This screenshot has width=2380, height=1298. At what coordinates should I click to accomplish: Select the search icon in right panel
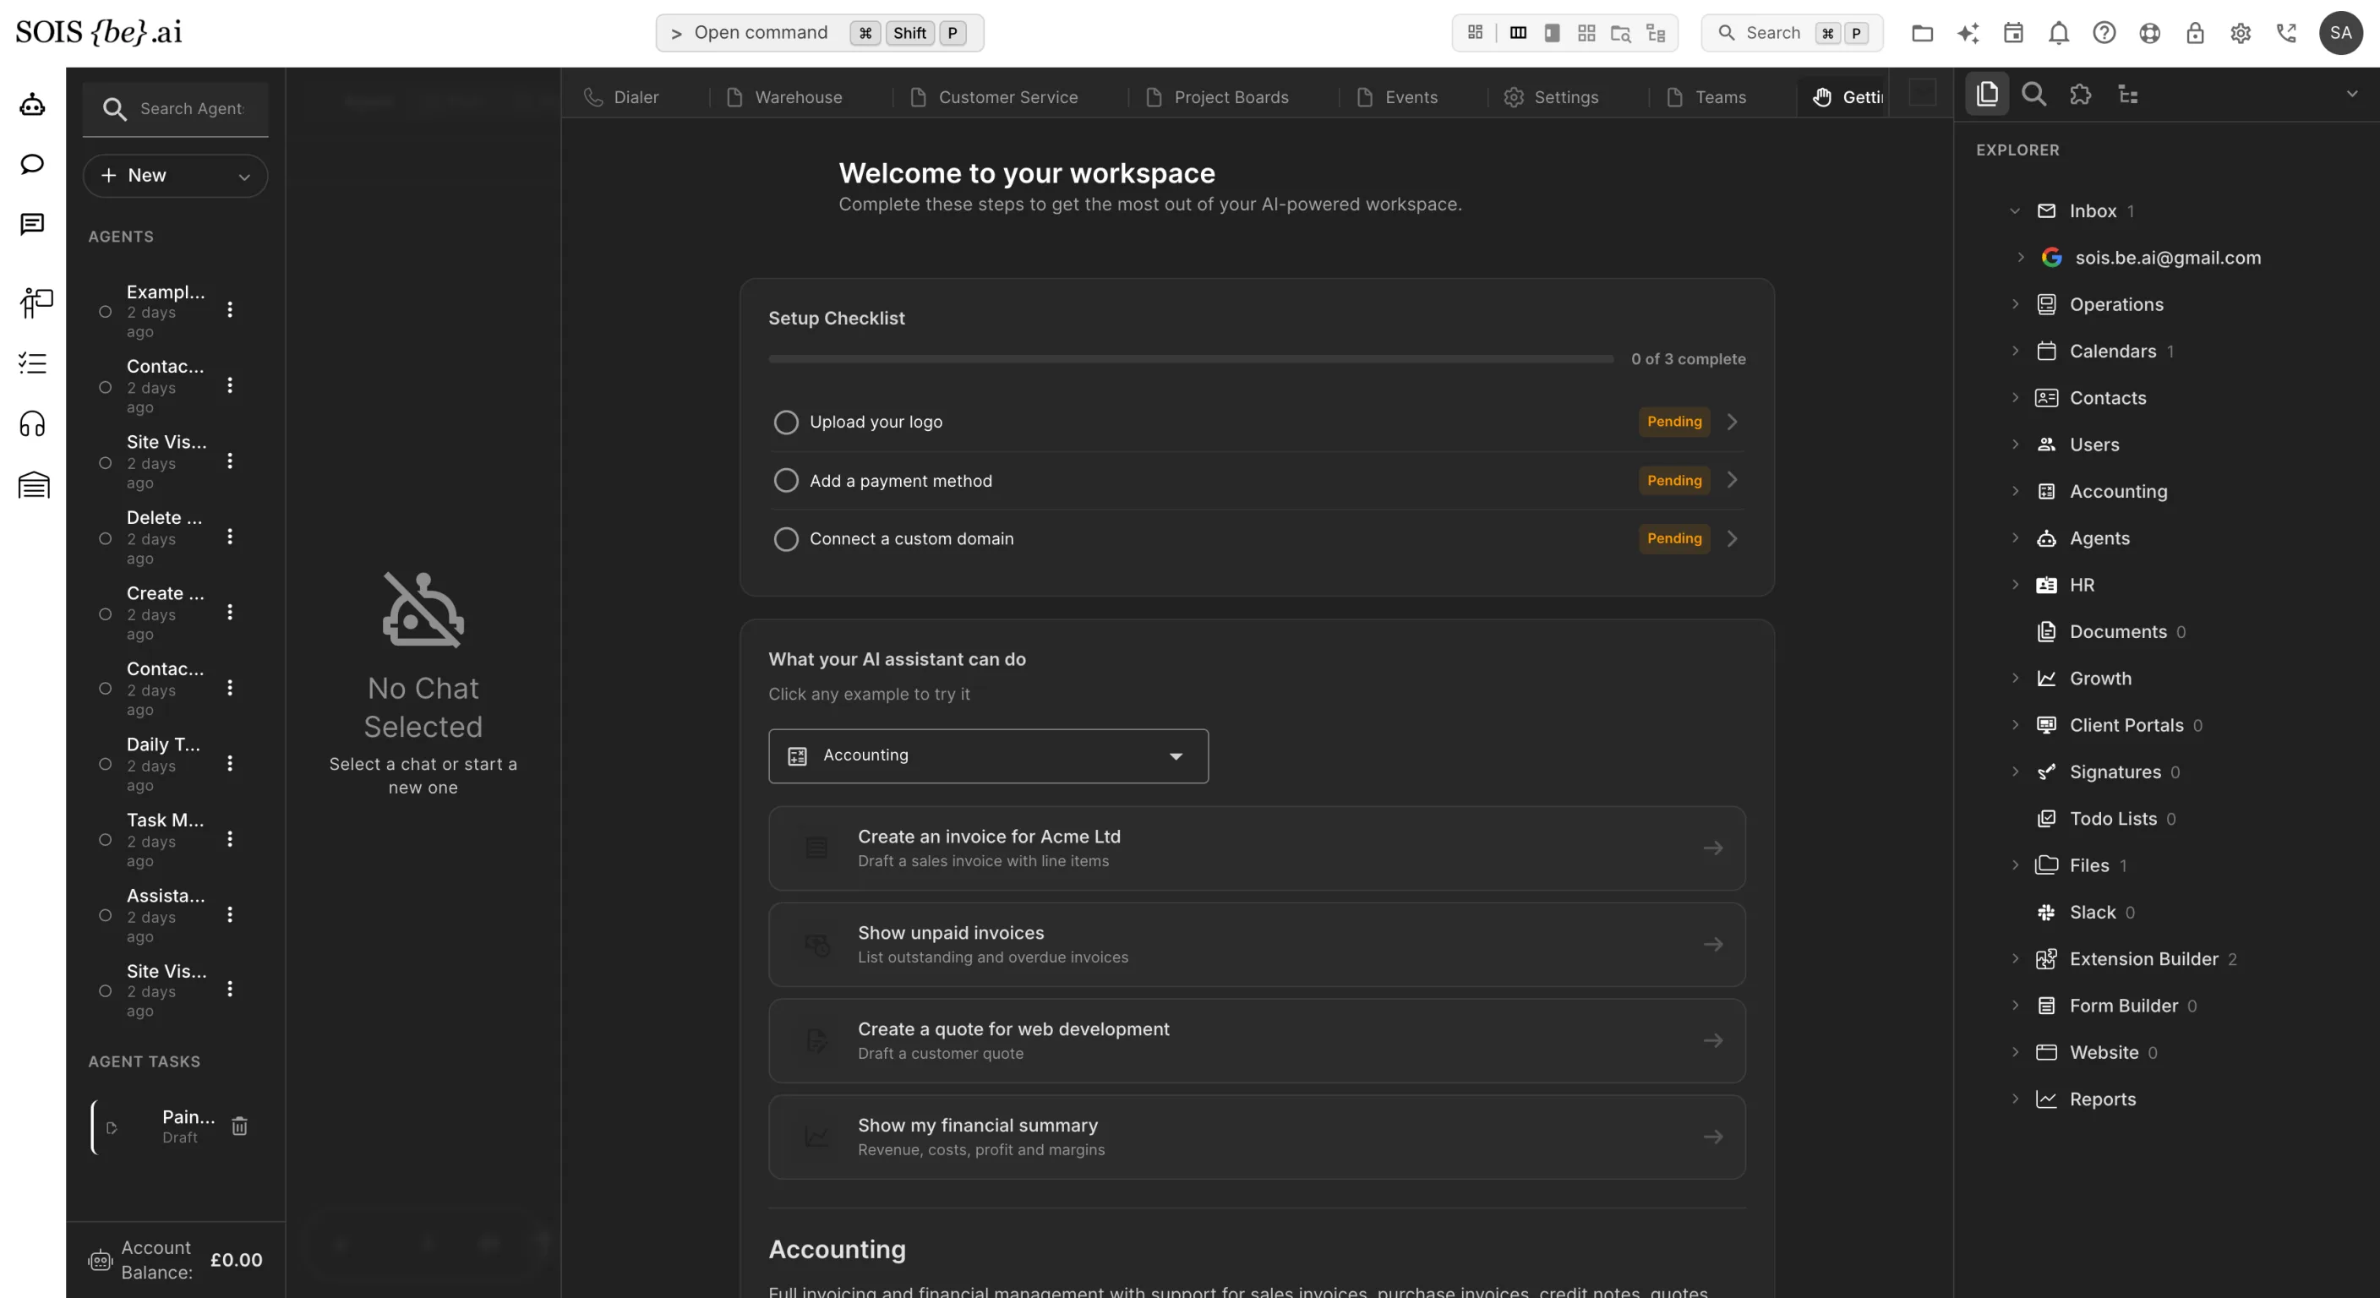click(2033, 95)
